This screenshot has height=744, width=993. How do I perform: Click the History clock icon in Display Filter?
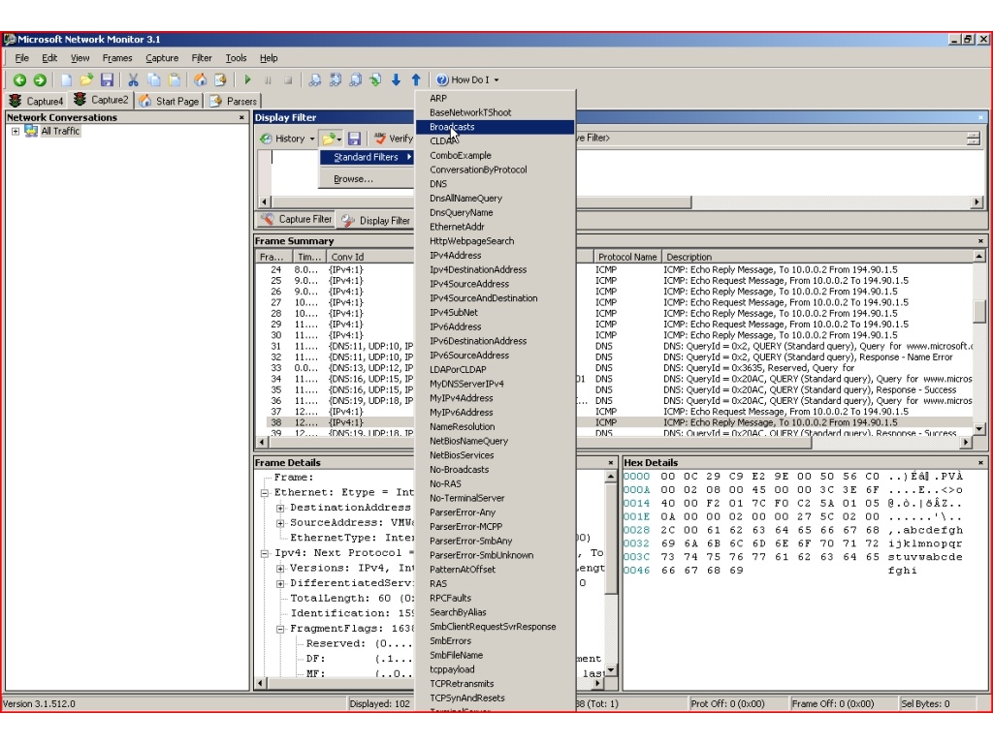coord(267,139)
